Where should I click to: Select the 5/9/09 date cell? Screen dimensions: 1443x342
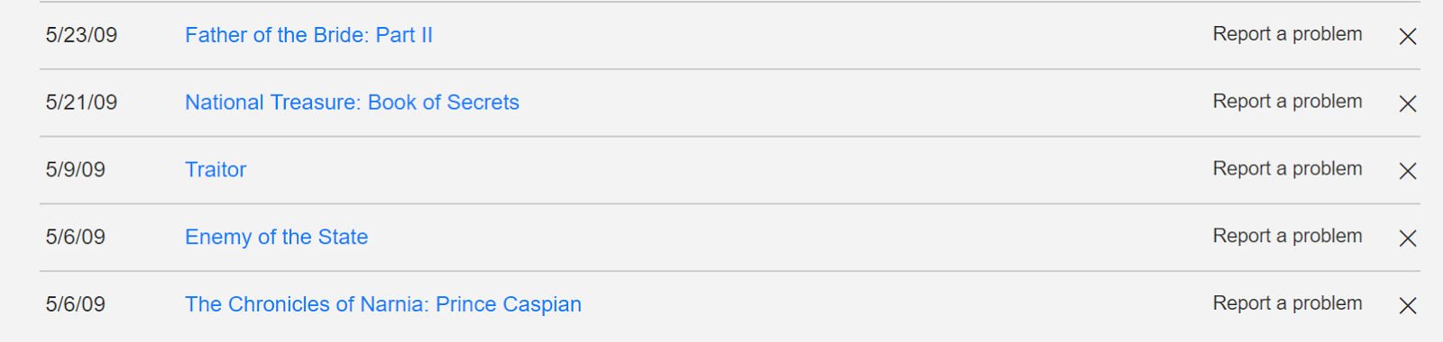(x=76, y=170)
